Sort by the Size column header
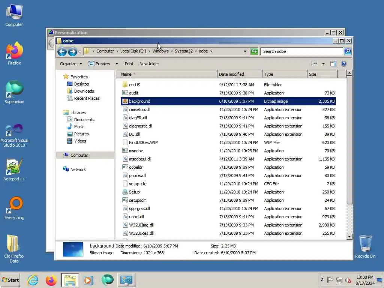The height and width of the screenshot is (288, 384). pyautogui.click(x=322, y=74)
